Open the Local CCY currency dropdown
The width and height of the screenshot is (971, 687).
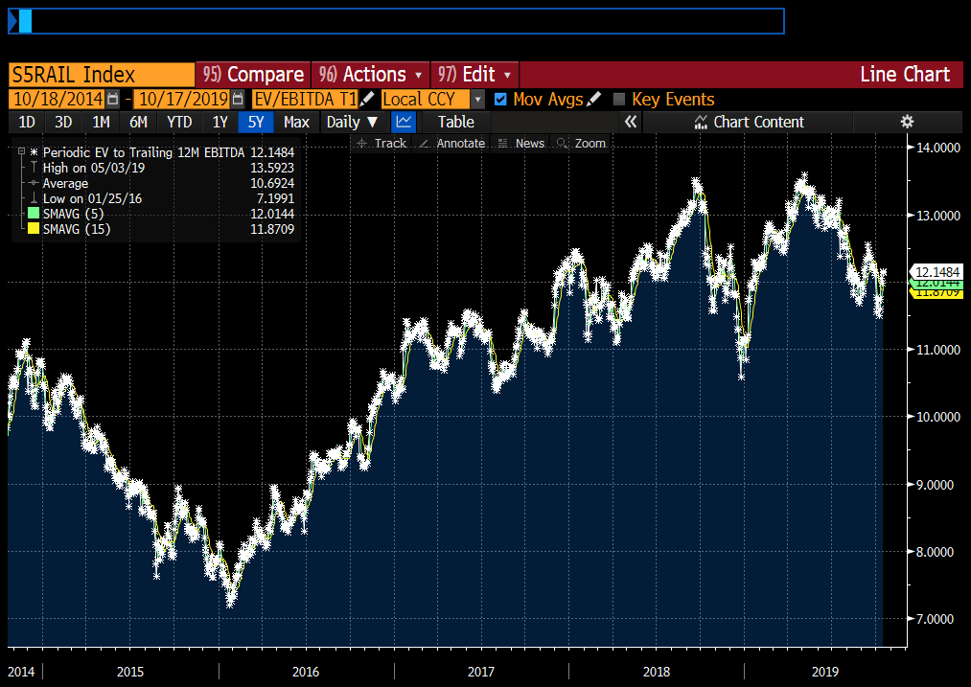click(477, 99)
